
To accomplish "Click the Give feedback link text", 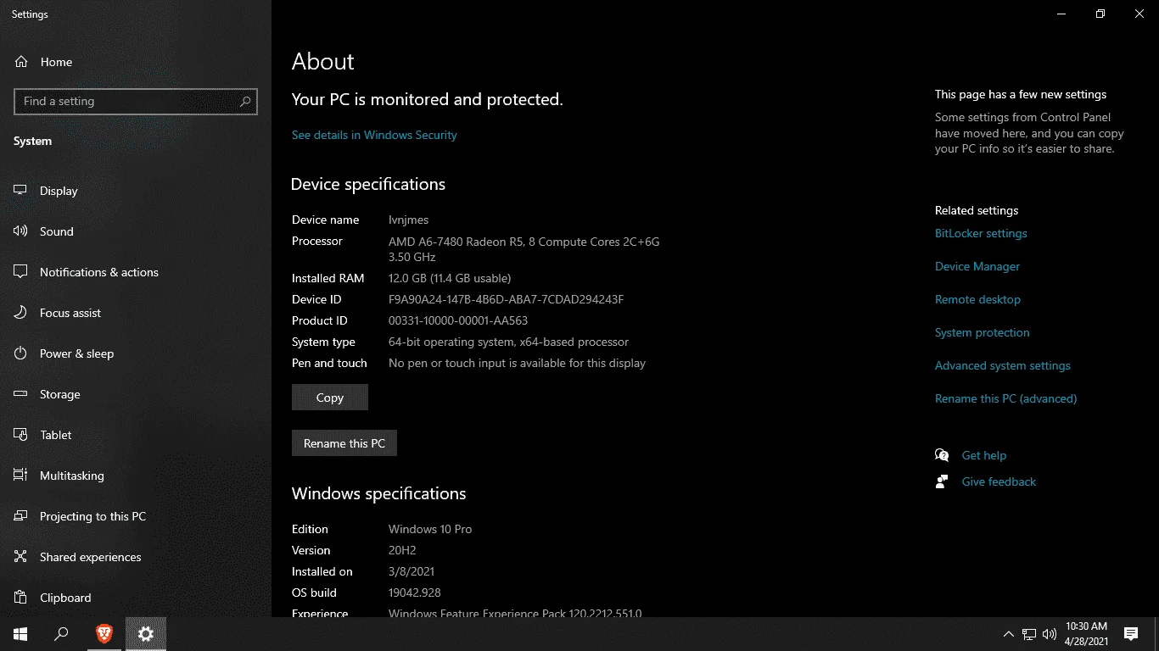I will point(999,481).
